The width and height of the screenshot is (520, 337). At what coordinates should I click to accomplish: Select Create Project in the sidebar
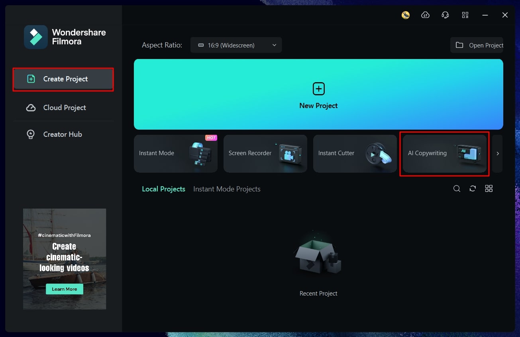(63, 79)
